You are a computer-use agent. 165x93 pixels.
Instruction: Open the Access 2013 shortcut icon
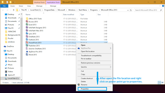point(27,22)
